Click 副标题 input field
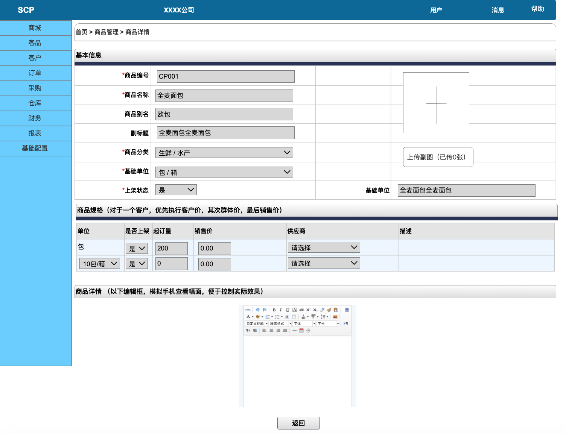 [x=226, y=133]
